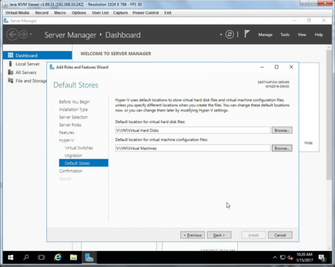Click Server Manager taskbar icon
This screenshot has height=267, width=335.
pyautogui.click(x=89, y=257)
